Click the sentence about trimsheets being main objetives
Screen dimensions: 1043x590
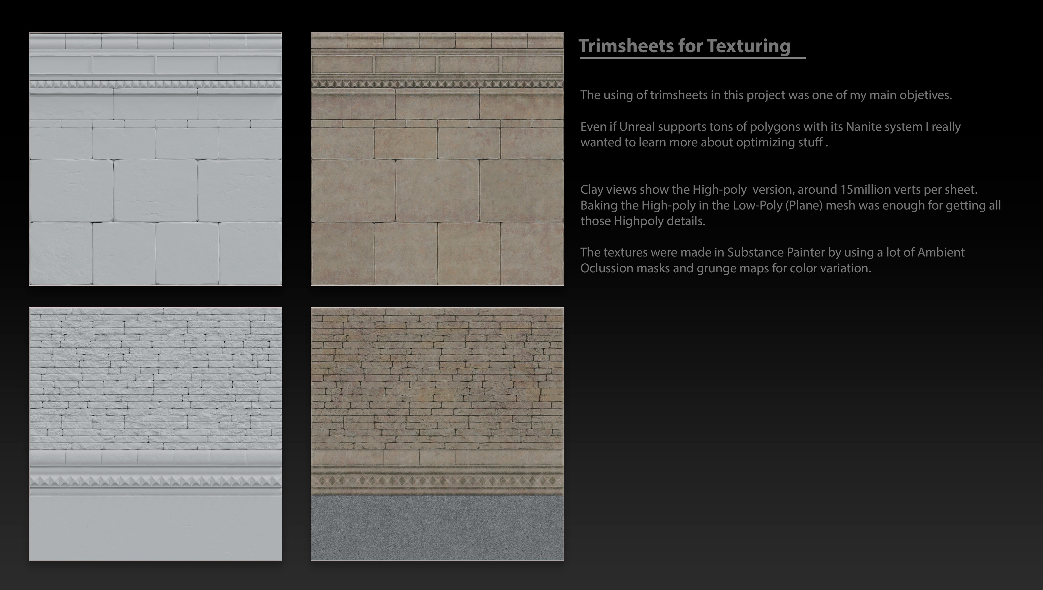(x=766, y=95)
